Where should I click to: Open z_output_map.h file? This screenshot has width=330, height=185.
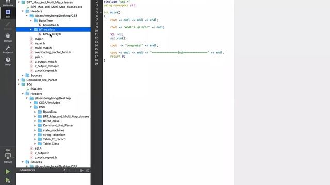point(46,62)
